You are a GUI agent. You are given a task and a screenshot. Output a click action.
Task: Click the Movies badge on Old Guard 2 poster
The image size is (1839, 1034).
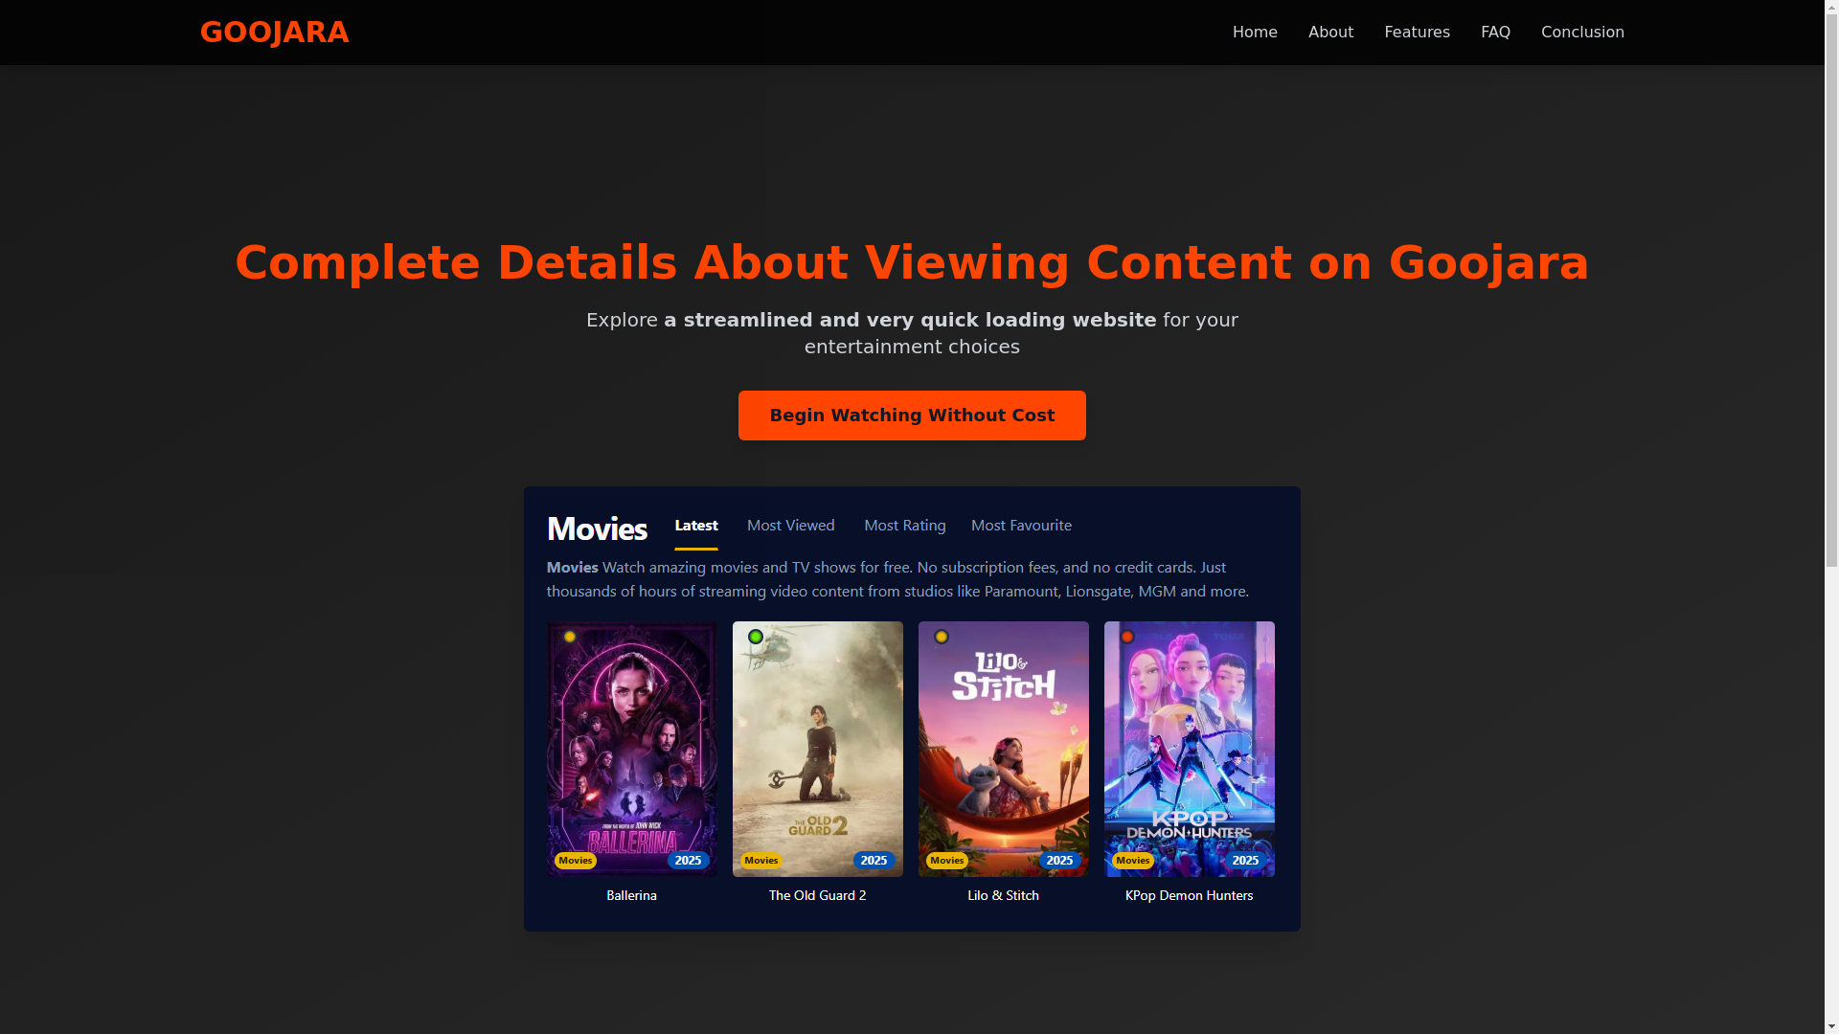(x=761, y=861)
